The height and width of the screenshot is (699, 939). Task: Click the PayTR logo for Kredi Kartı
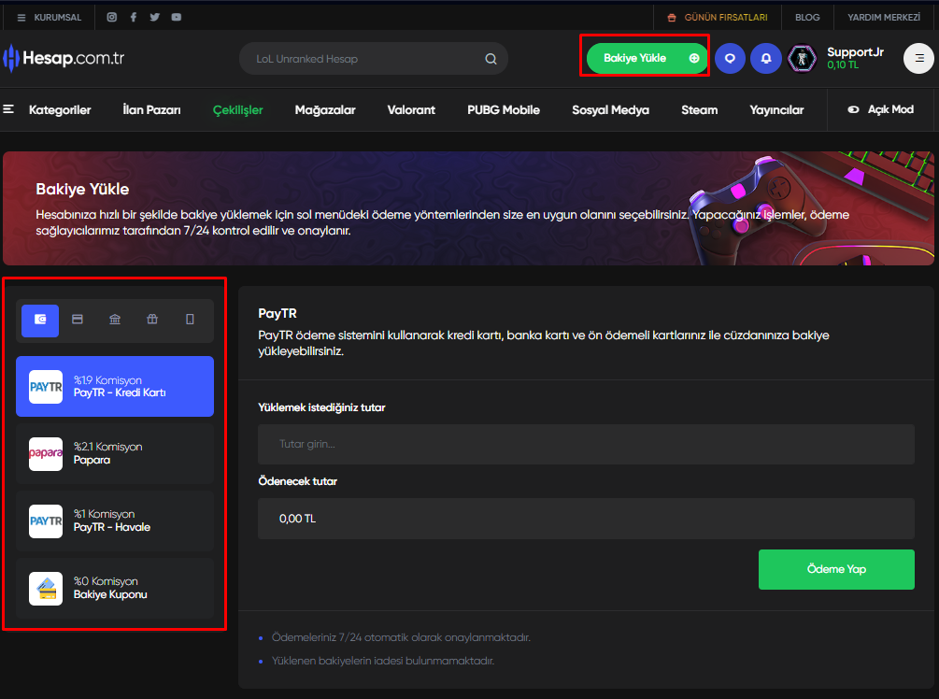coord(46,387)
